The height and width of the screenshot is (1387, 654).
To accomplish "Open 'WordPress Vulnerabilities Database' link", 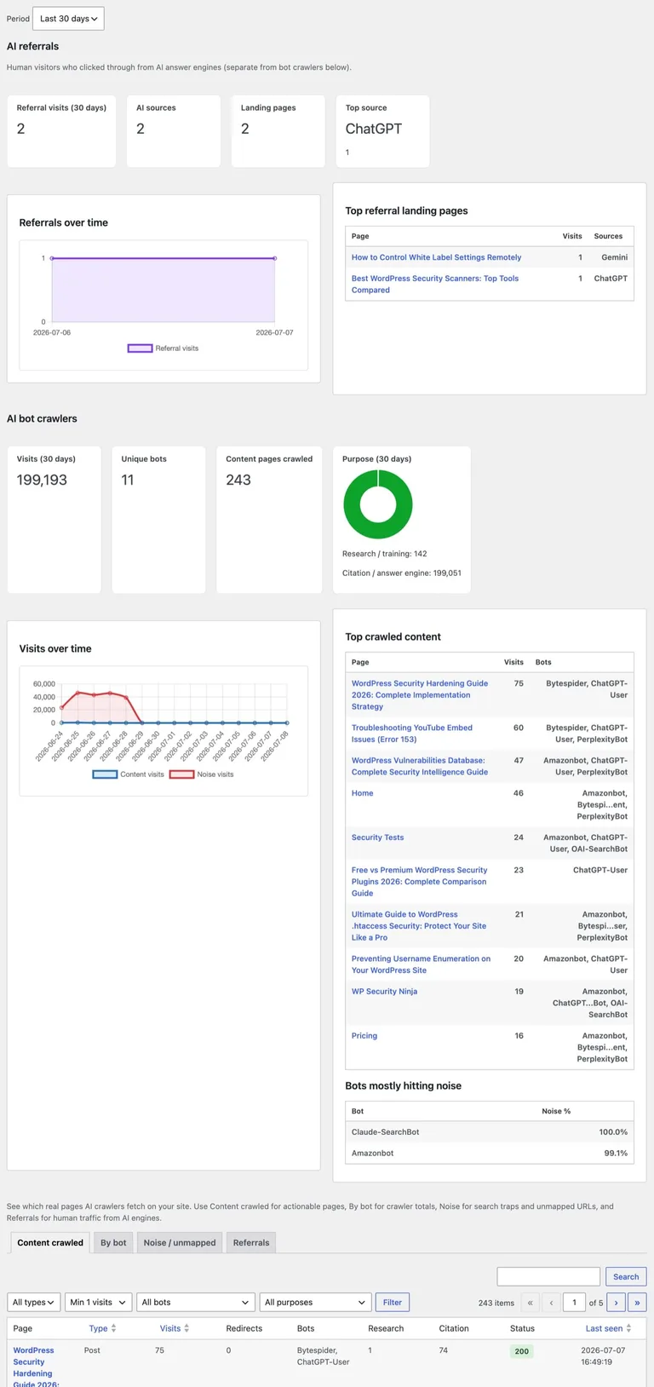I will pyautogui.click(x=420, y=766).
